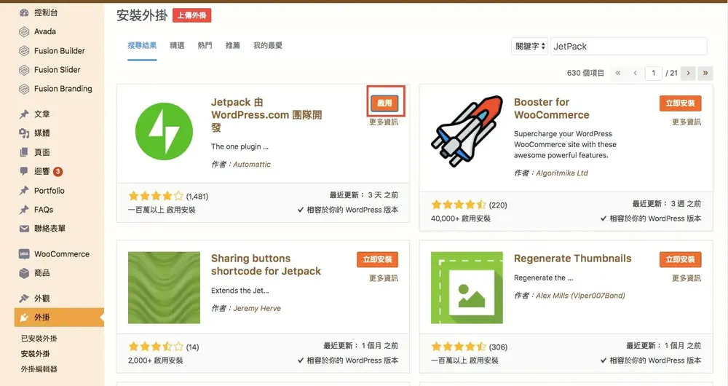Image resolution: width=728 pixels, height=386 pixels.
Task: Click 啟用 to activate Jetpack
Action: click(x=384, y=103)
